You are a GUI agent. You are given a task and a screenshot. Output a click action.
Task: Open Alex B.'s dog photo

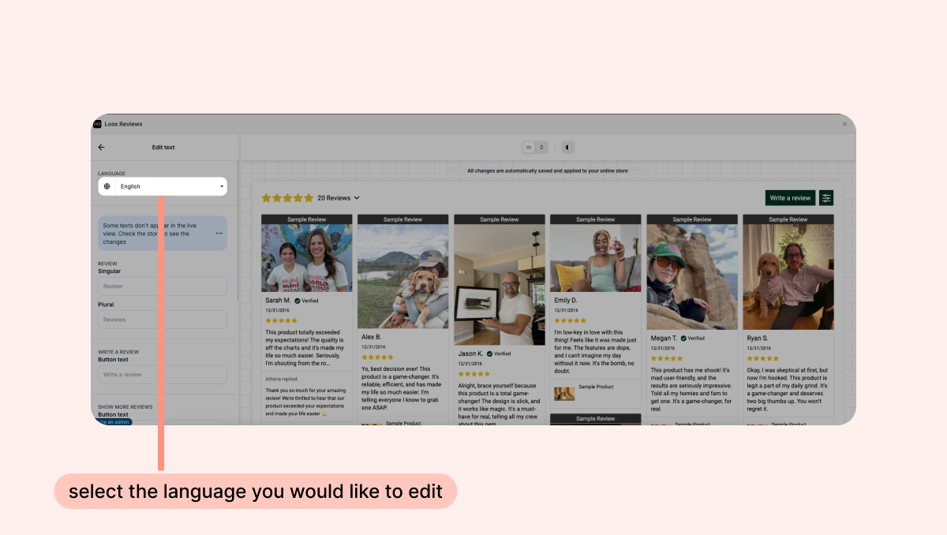click(403, 276)
